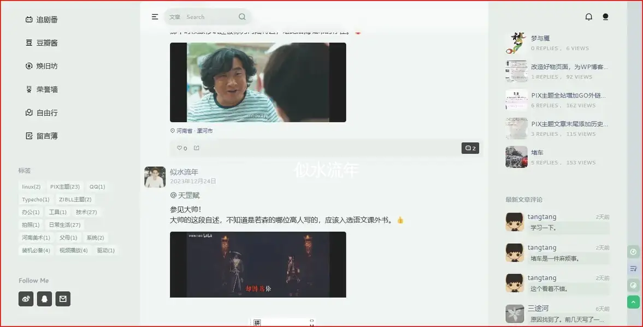Select the 视频播放(4) tag

point(73,250)
